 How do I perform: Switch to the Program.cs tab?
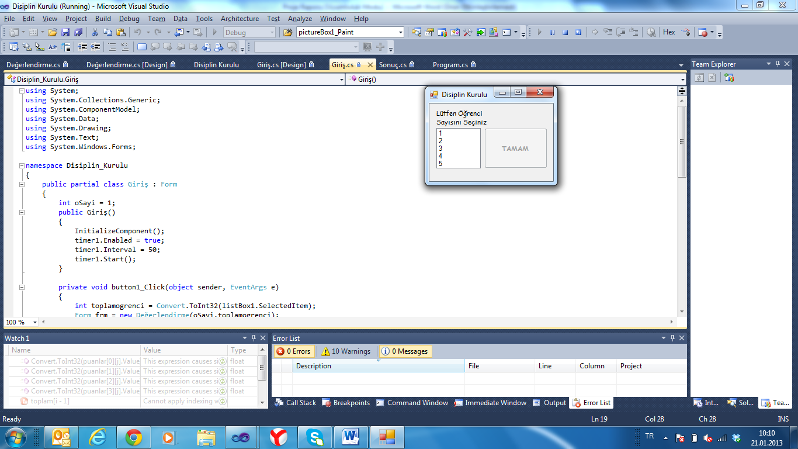[x=454, y=65]
